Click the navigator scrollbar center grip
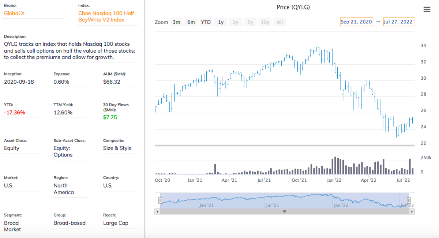 pos(284,211)
